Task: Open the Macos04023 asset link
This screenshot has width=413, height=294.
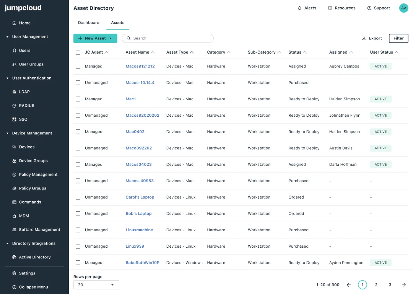Action: pos(138,164)
